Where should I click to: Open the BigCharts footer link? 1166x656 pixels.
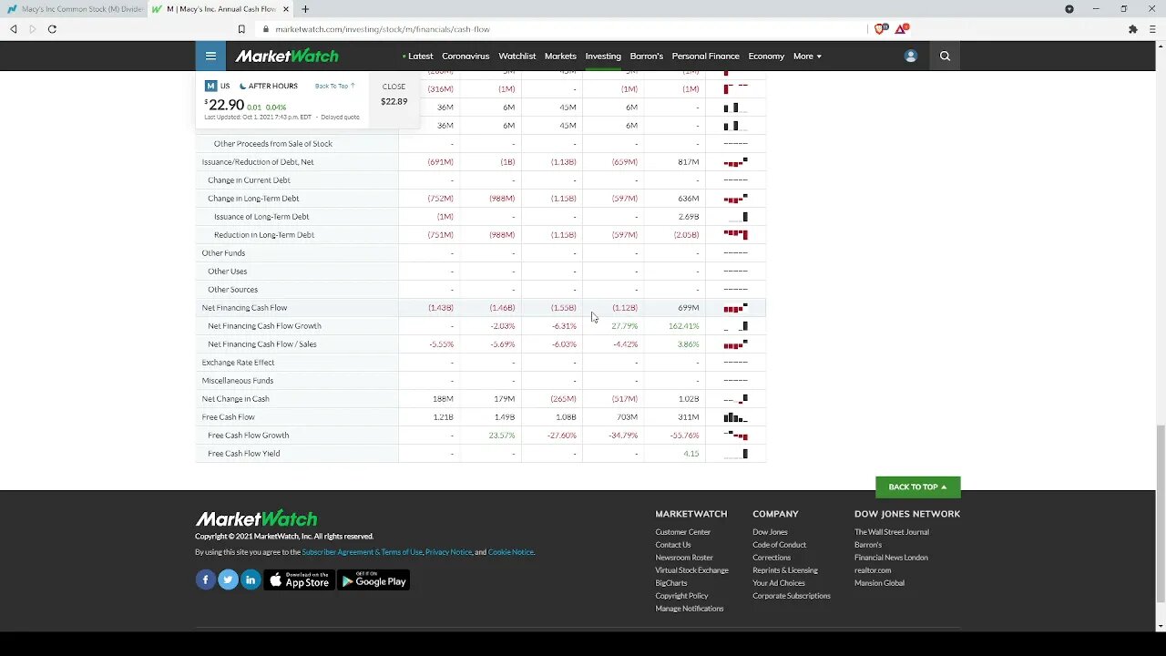(x=671, y=583)
